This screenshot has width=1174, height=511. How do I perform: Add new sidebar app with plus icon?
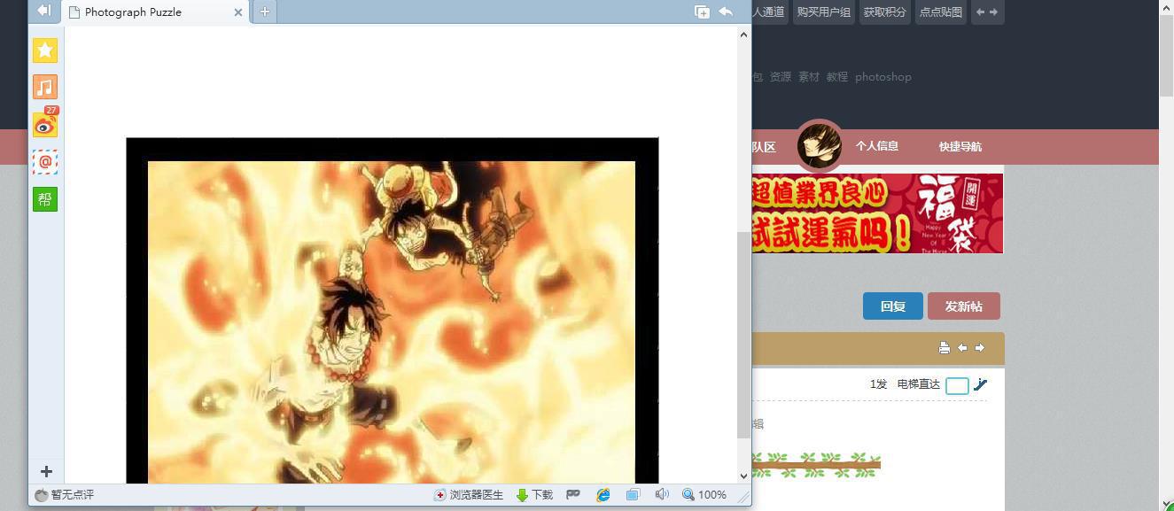(46, 472)
